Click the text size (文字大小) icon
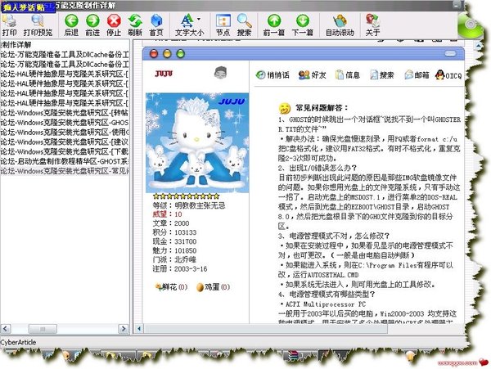Screen dimensions: 491x369 tap(187, 21)
